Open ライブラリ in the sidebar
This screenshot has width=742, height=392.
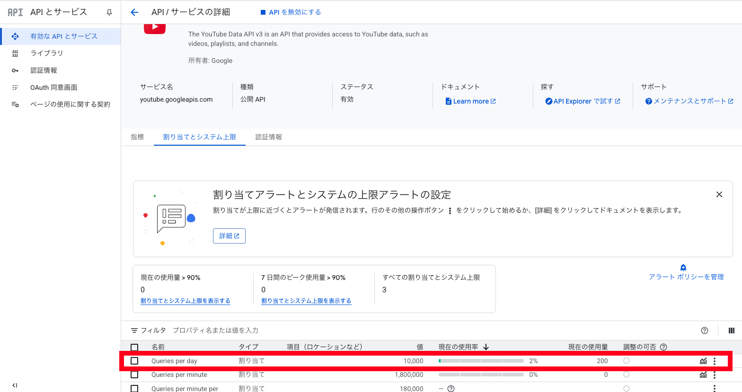point(46,53)
